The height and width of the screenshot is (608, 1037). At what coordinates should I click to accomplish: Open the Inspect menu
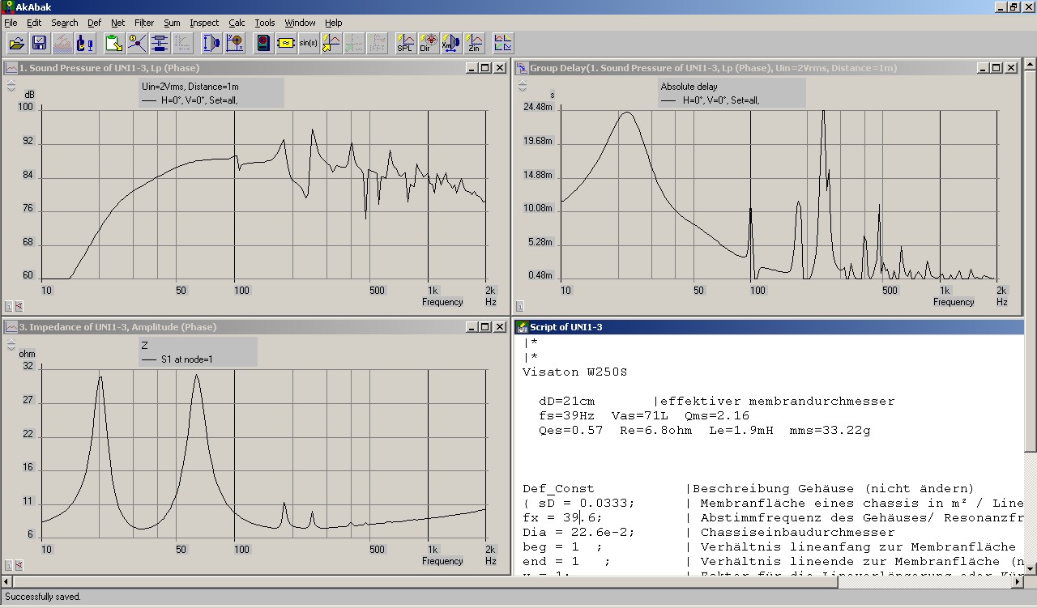coord(204,23)
